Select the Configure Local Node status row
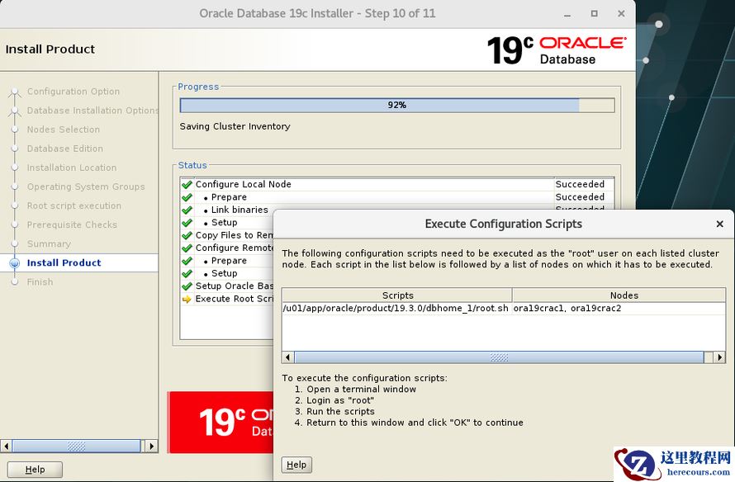This screenshot has height=482, width=735. (396, 185)
